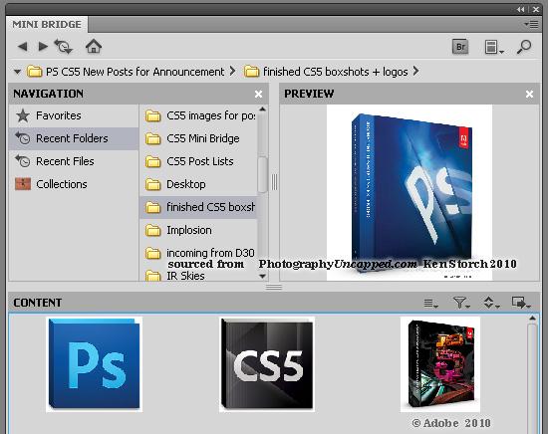548x434 pixels.
Task: Open the Desktop folder
Action: coord(198,184)
